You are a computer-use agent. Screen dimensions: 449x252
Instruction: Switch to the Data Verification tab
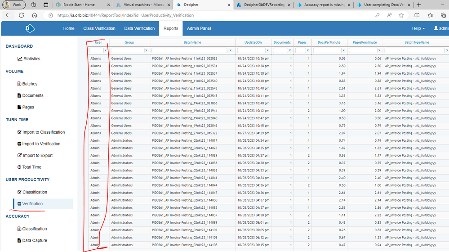tap(139, 28)
